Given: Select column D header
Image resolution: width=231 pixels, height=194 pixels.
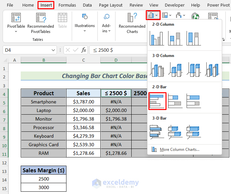Looking at the screenshot, I should pos(116,60).
